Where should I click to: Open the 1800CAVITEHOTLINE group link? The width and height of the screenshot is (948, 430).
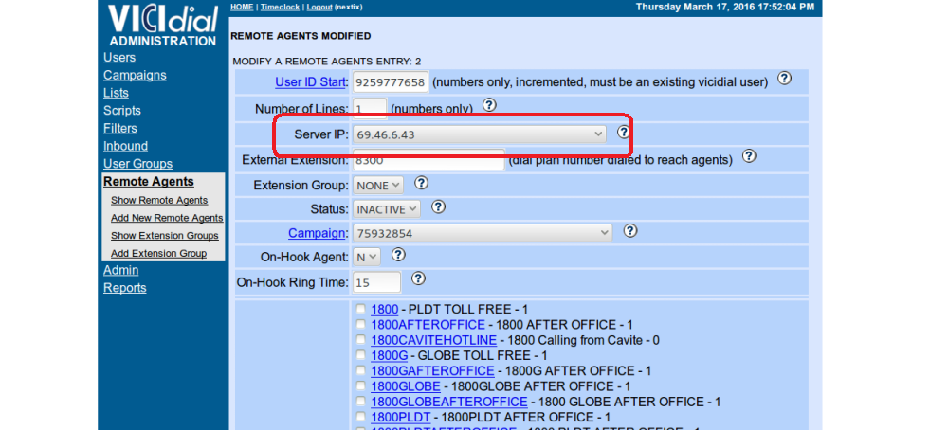click(x=433, y=340)
